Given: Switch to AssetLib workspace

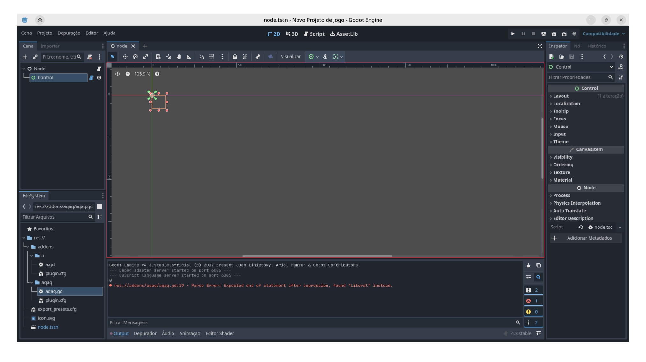Looking at the screenshot, I should (344, 34).
